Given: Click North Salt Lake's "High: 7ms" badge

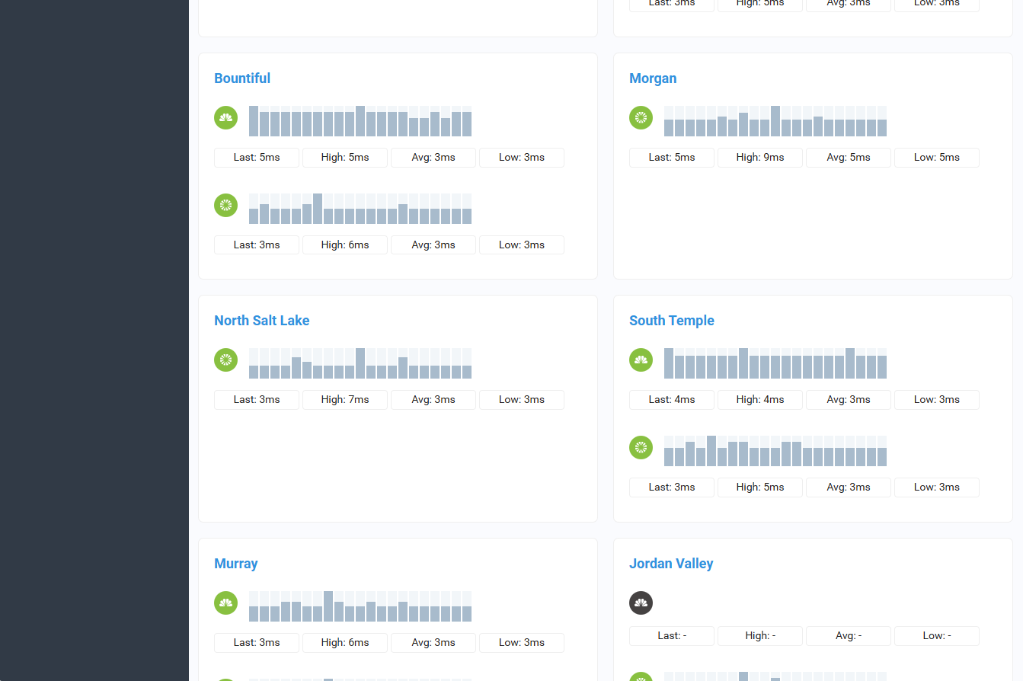Looking at the screenshot, I should (345, 400).
